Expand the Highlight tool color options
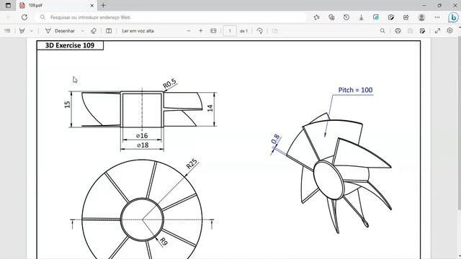461x259 pixels. [32, 31]
